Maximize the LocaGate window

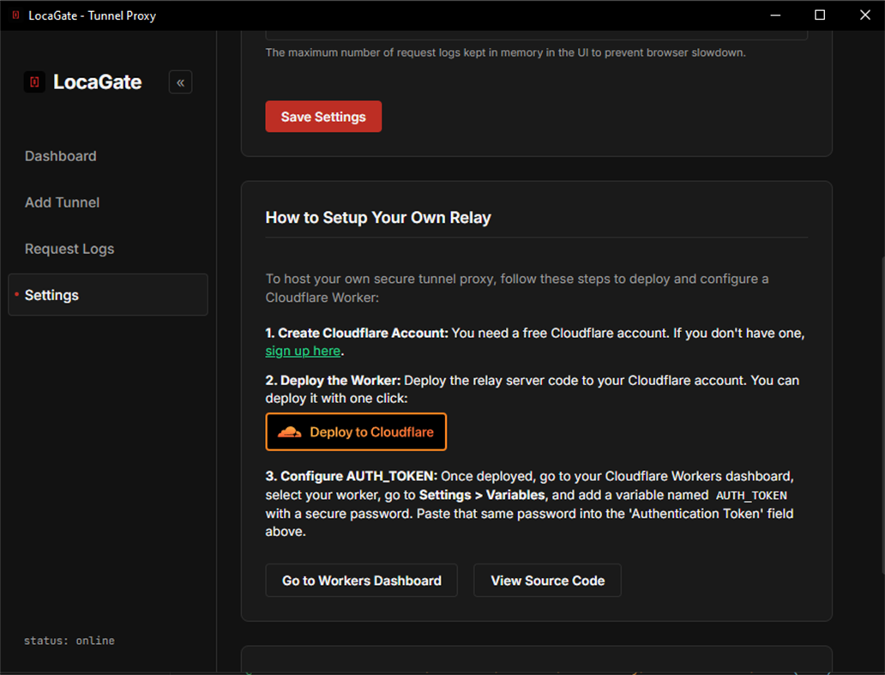[820, 15]
